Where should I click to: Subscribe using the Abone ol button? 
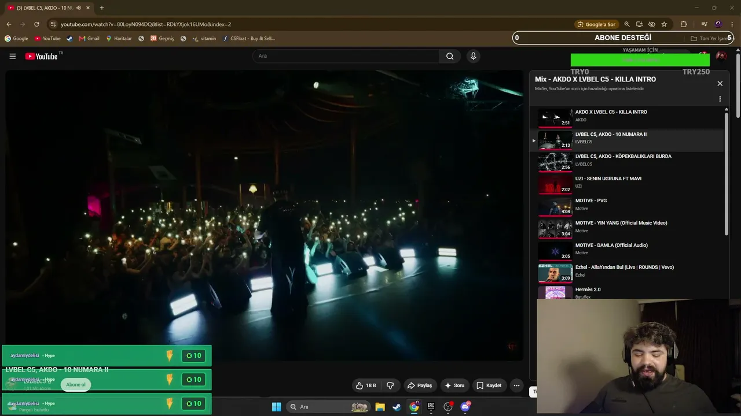[76, 385]
